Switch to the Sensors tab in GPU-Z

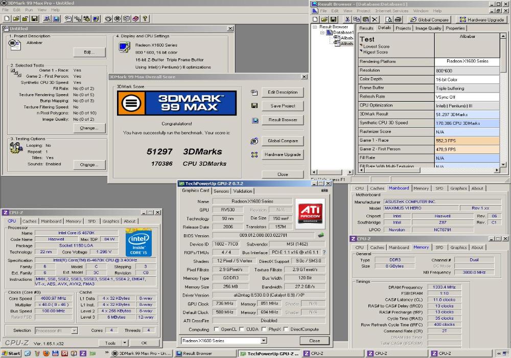click(221, 191)
